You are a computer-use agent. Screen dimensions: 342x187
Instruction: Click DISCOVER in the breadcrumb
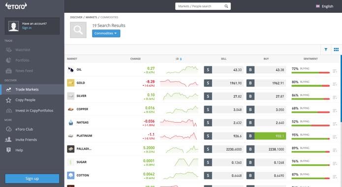pos(76,17)
